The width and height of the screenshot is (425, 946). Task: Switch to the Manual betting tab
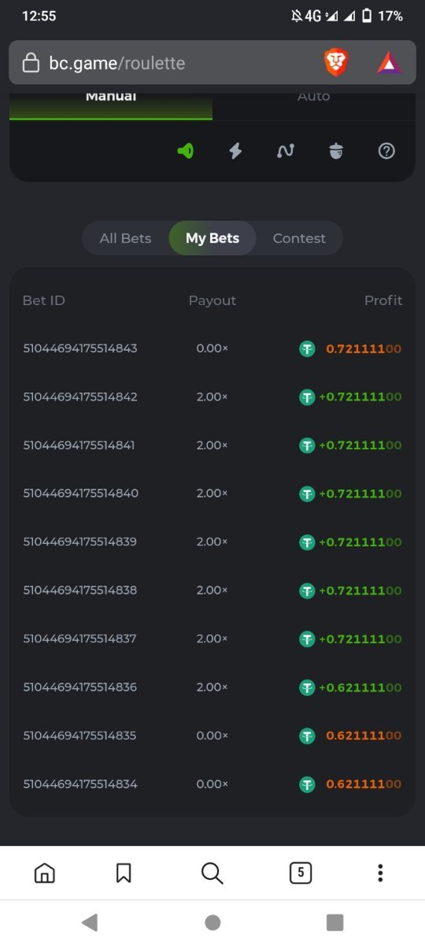coord(111,101)
